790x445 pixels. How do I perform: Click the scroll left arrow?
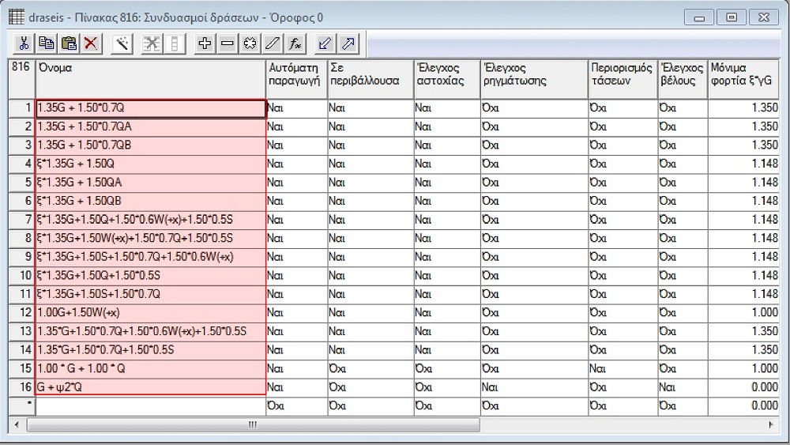[17, 424]
